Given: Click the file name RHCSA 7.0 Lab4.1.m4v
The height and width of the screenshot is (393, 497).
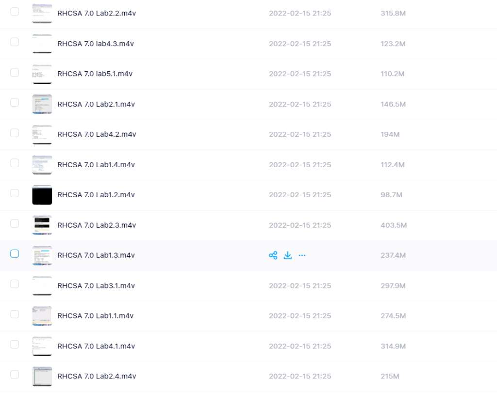Looking at the screenshot, I should click(x=96, y=346).
